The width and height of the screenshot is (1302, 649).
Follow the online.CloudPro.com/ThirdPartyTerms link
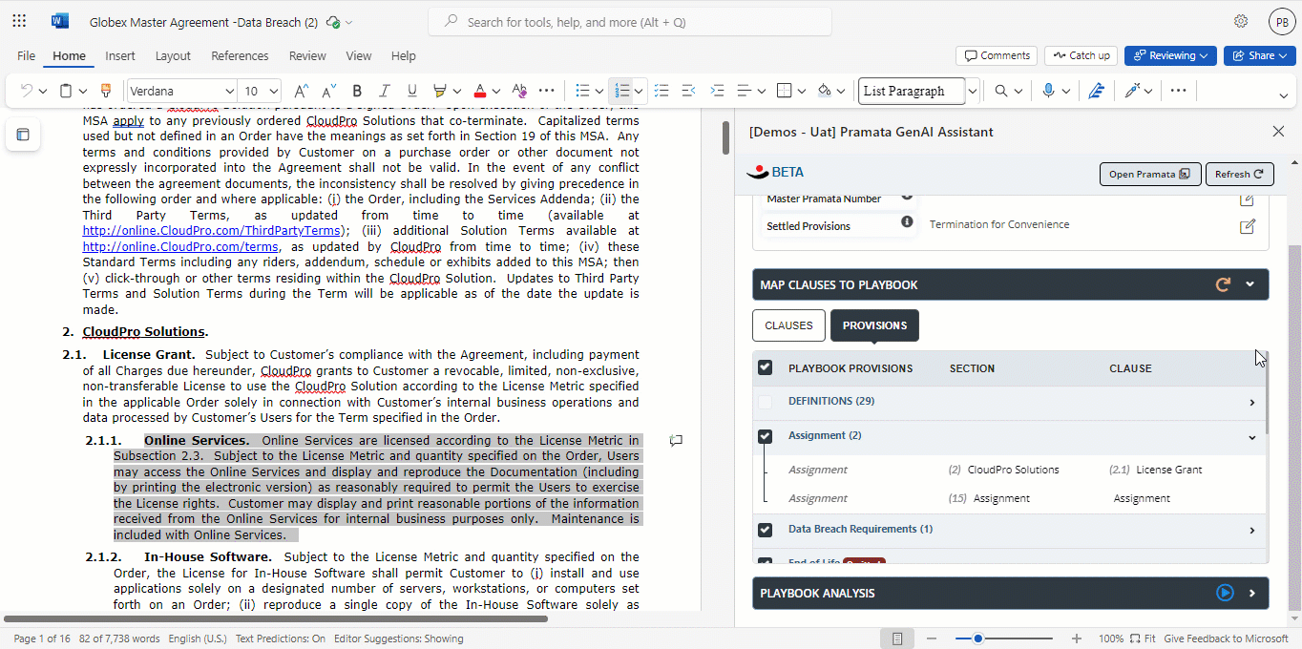pyautogui.click(x=212, y=230)
